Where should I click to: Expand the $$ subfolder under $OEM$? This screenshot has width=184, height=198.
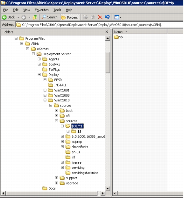tap(68, 131)
